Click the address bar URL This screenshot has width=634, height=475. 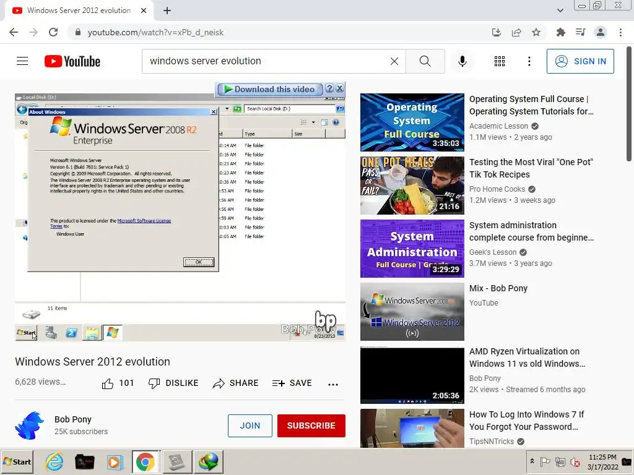[155, 32]
